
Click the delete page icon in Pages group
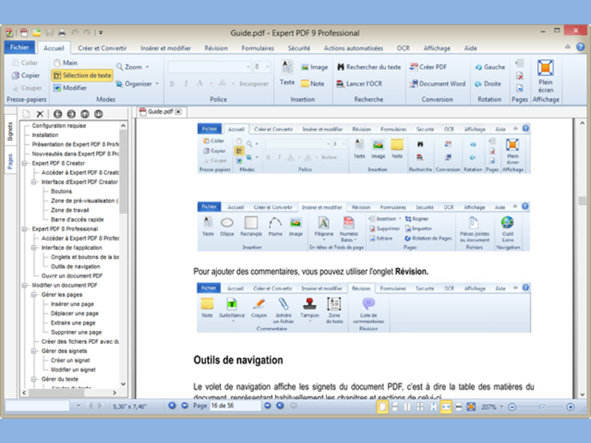pyautogui.click(x=520, y=76)
